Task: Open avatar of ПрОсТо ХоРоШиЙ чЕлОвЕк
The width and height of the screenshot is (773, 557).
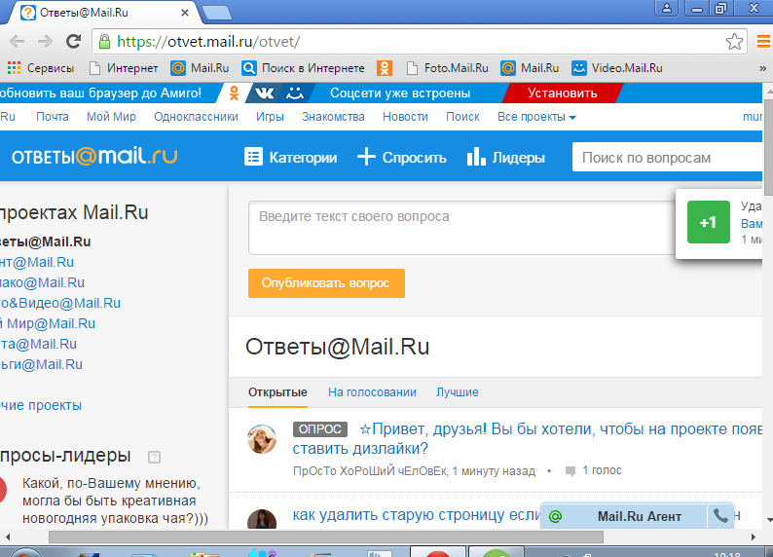Action: click(262, 439)
